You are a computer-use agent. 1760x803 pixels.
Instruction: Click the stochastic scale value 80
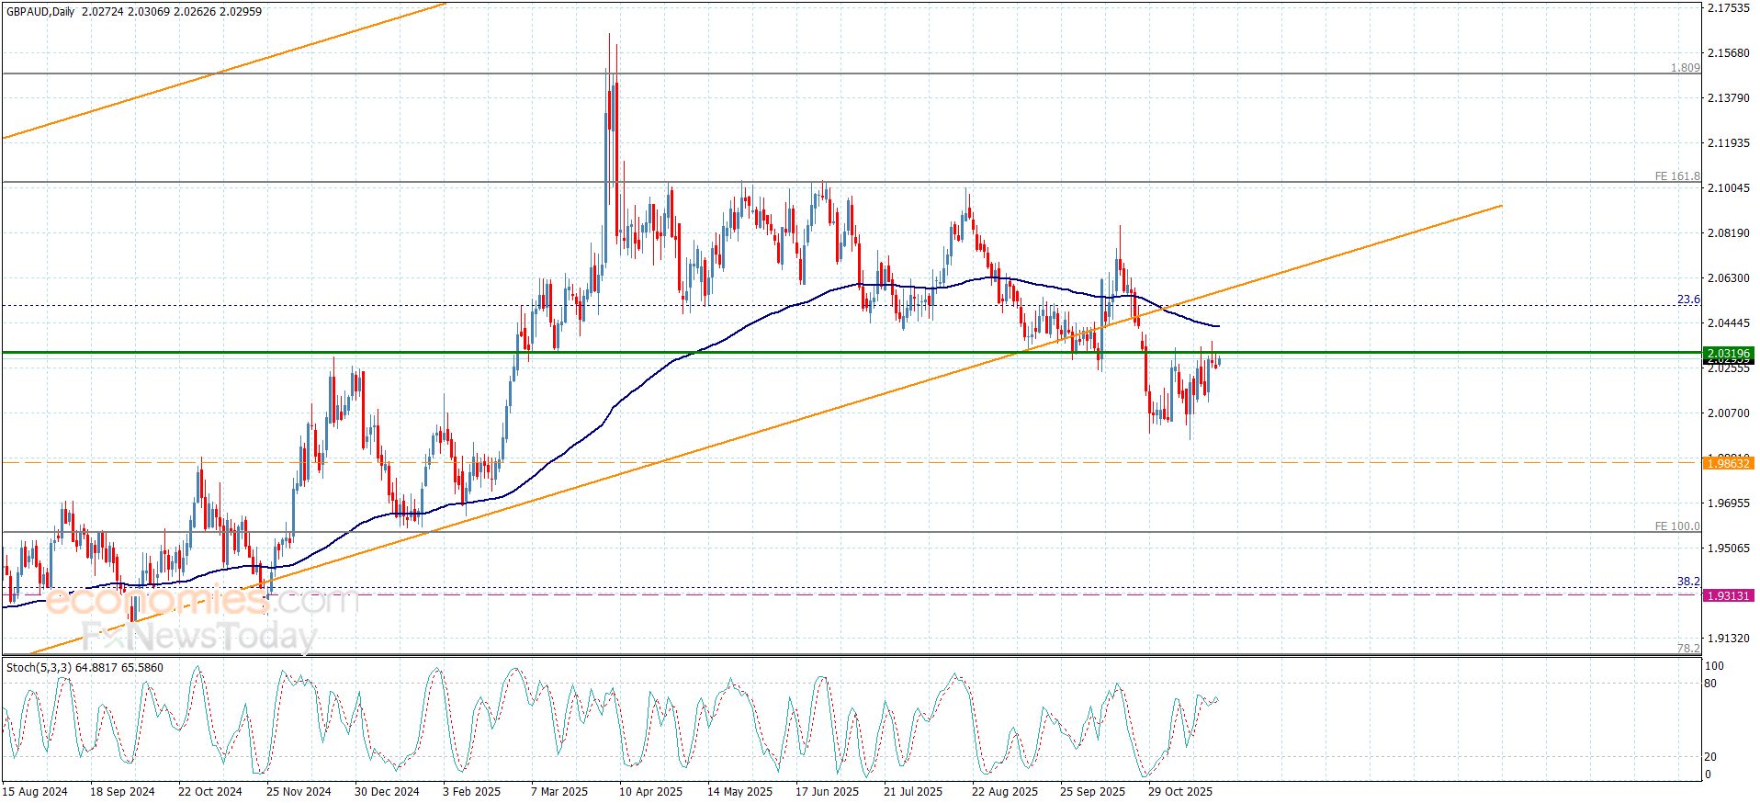coord(1710,684)
